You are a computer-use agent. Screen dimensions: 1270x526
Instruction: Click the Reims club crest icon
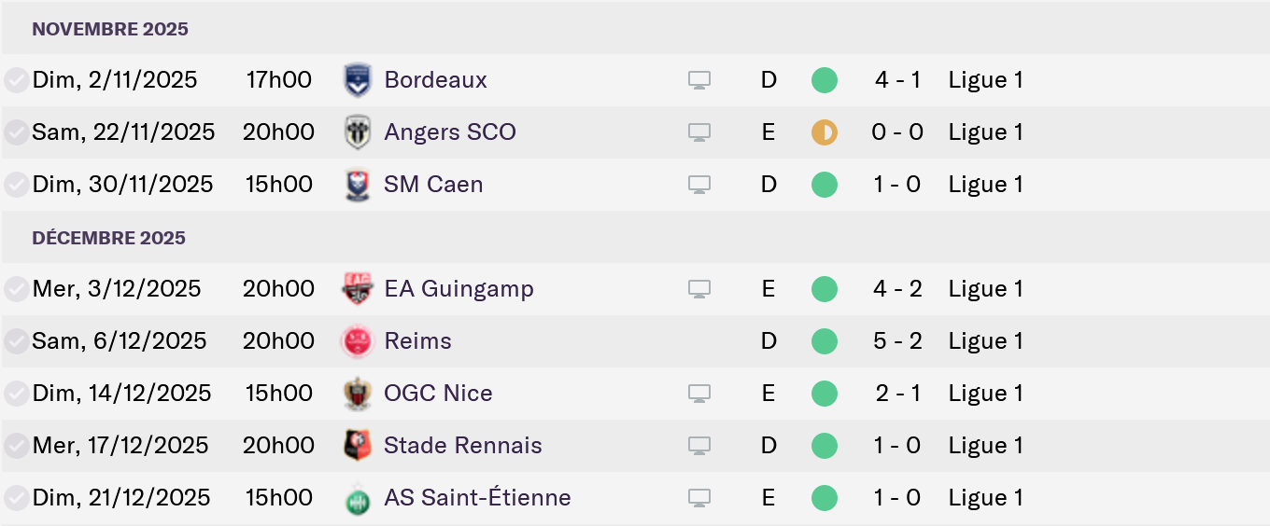358,341
